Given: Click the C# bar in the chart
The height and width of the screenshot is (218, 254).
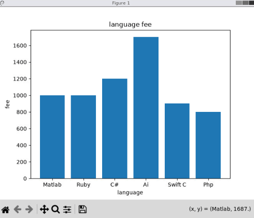Looking at the screenshot, I should coord(115,129).
